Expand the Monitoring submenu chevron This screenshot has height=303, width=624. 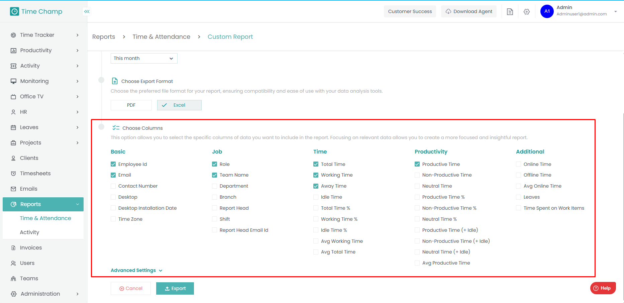tap(78, 81)
